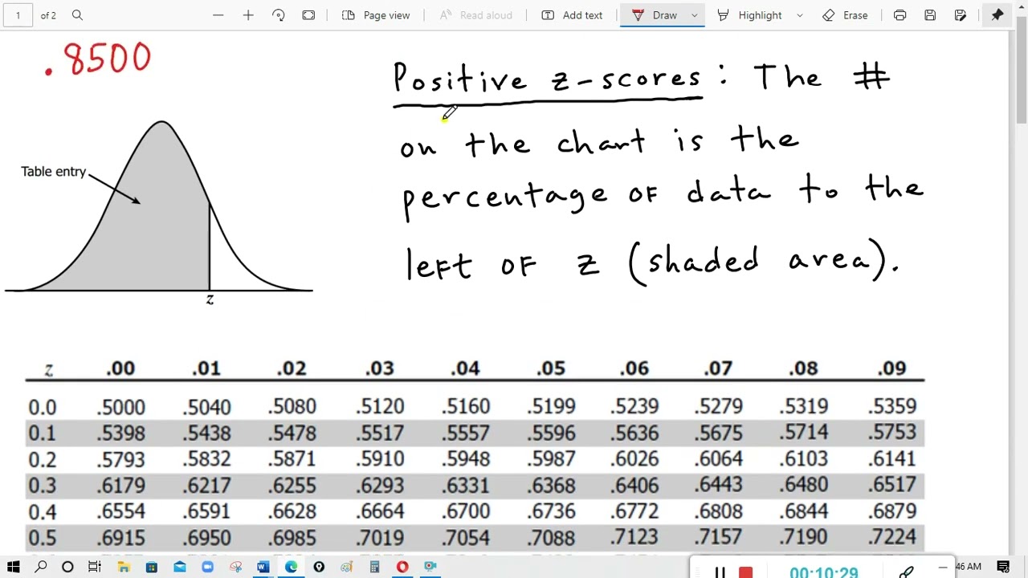Click the 0.3 row label
The height and width of the screenshot is (578, 1028).
42,485
